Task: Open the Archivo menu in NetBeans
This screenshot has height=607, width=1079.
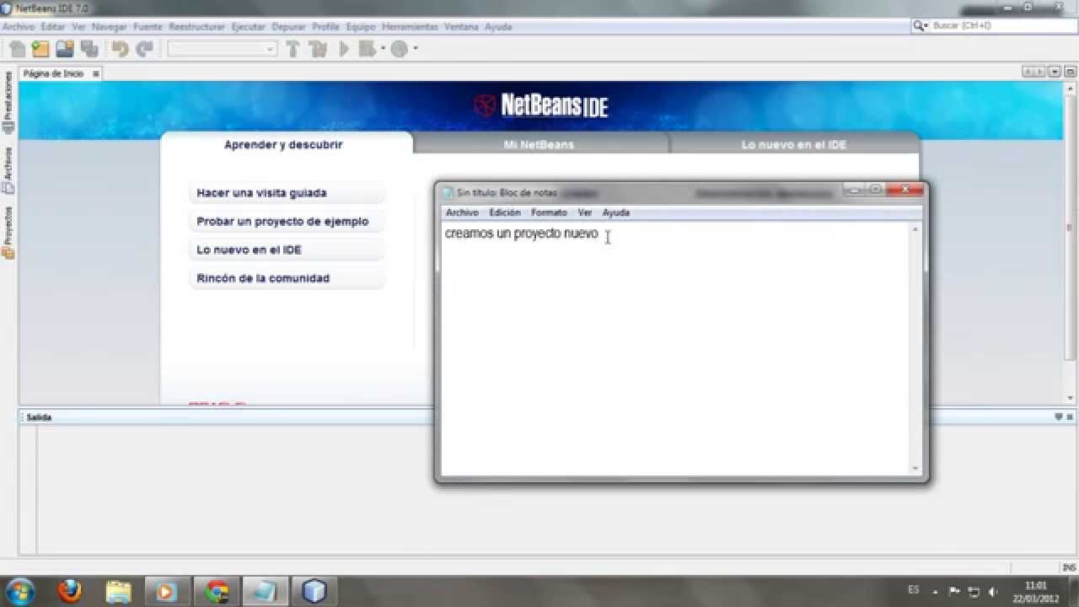Action: tap(19, 27)
